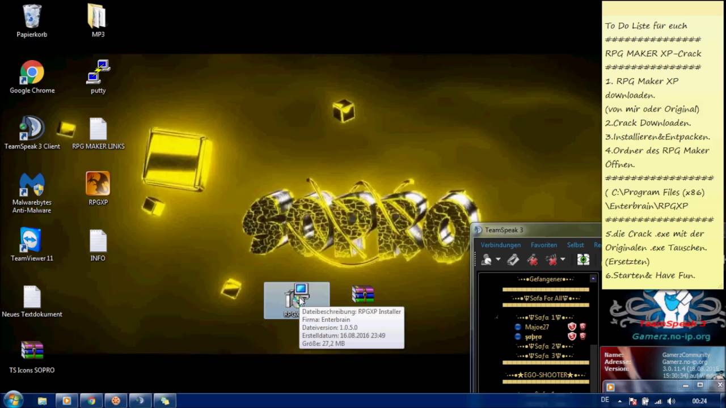
Task: Click "\Enterbrain\RPGXP" path line in sticky note
Action: [x=646, y=206]
